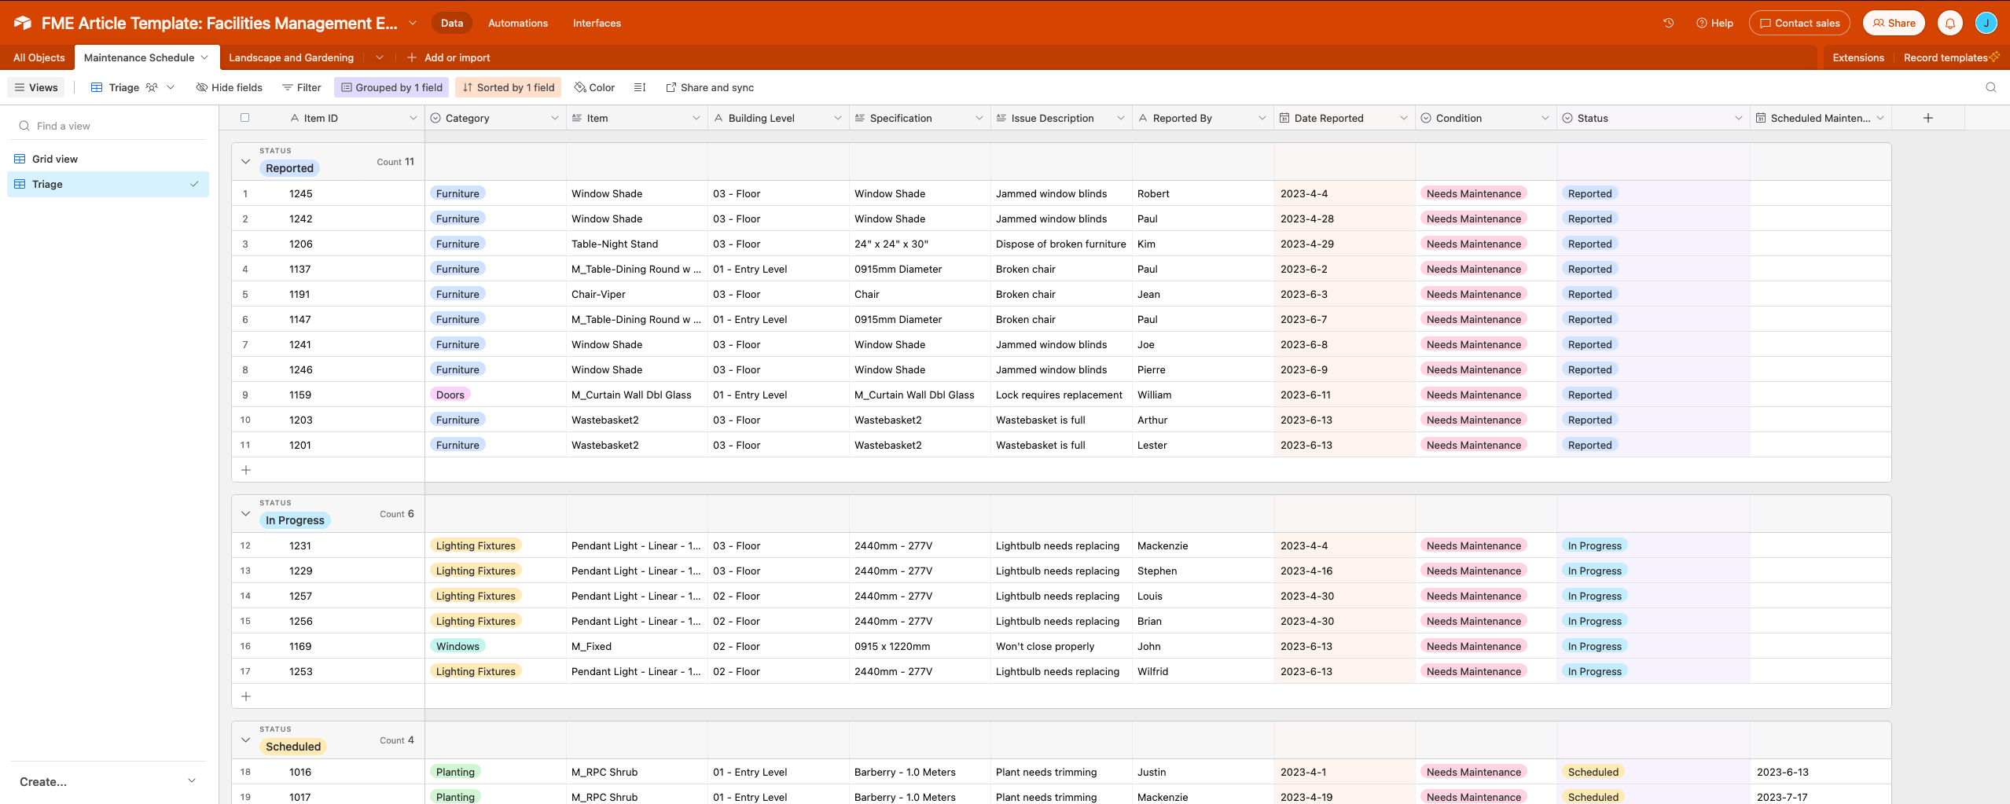2010x804 pixels.
Task: Collapse the In Progress status group
Action: [x=245, y=514]
